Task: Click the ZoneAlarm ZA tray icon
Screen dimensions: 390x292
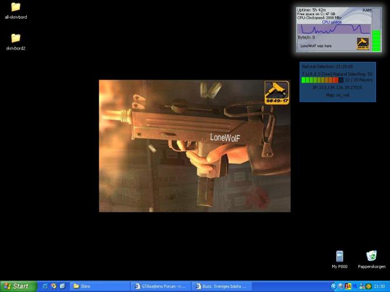Action: click(x=348, y=287)
